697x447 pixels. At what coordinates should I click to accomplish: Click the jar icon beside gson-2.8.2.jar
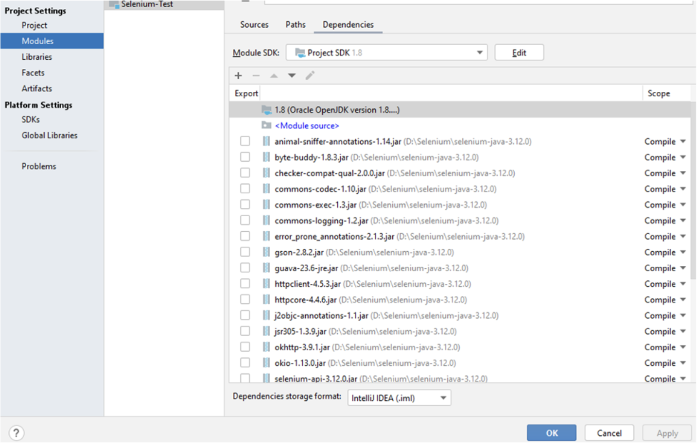pos(266,252)
